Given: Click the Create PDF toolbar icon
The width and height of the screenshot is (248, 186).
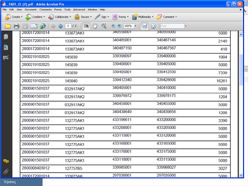Looking at the screenshot, I should coord(7,17).
